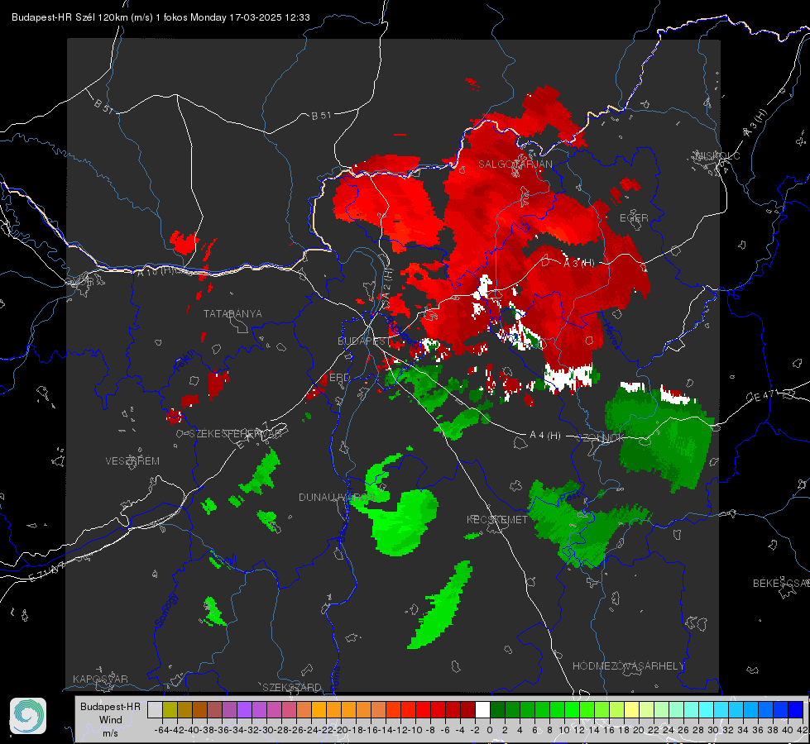Click the HÓDMEZŐVÁSÁRHELY city label
The width and height of the screenshot is (810, 744).
(x=628, y=666)
